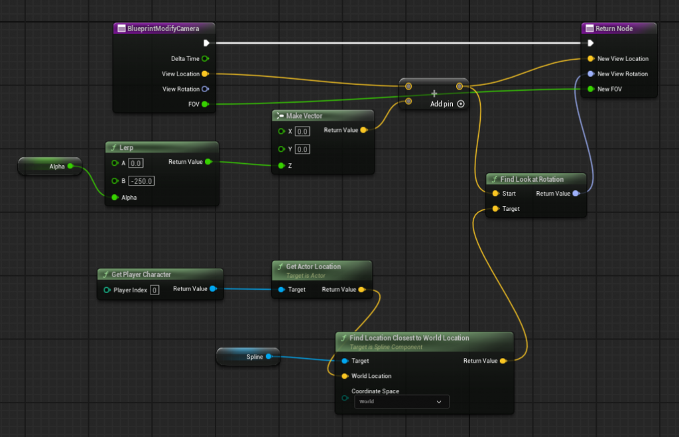
Task: Click the Lerp A value field
Action: 136,163
